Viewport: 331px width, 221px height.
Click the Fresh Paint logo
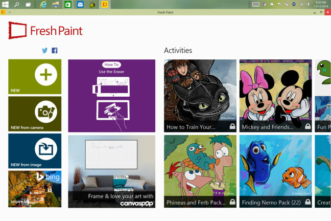click(45, 31)
